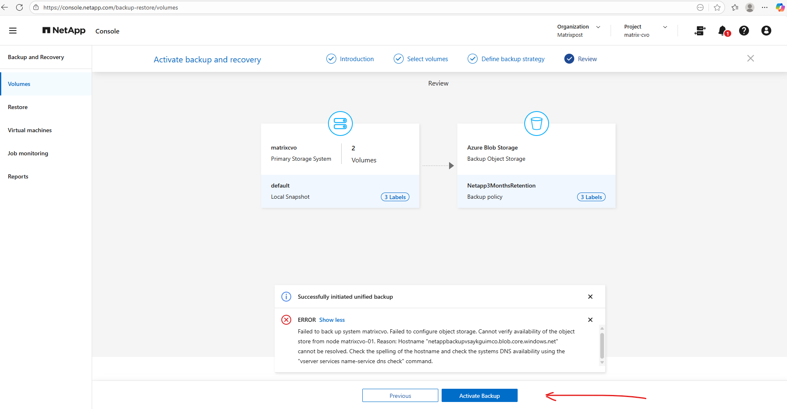This screenshot has width=787, height=409.
Task: Click the notifications bell icon
Action: click(723, 31)
